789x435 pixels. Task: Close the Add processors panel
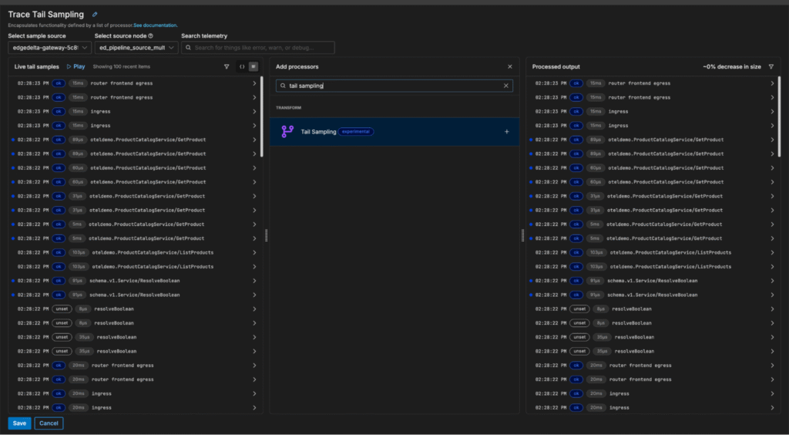(x=509, y=67)
